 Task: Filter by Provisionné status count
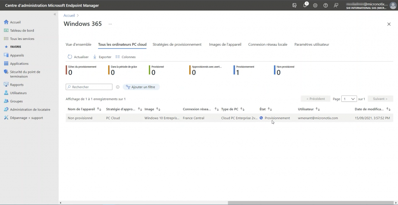(x=156, y=70)
